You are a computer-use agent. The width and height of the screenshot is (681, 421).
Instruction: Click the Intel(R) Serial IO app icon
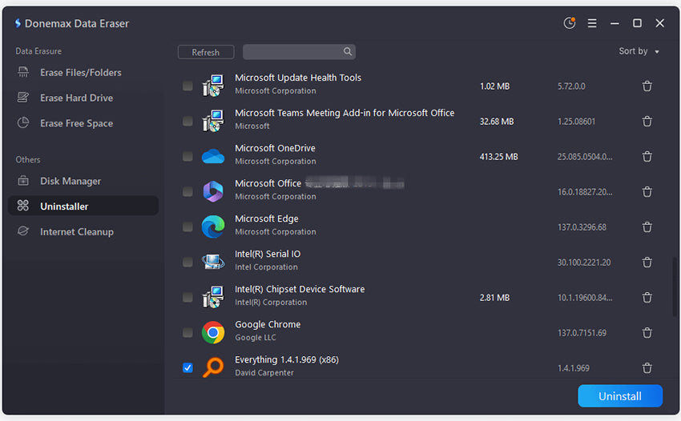click(213, 262)
